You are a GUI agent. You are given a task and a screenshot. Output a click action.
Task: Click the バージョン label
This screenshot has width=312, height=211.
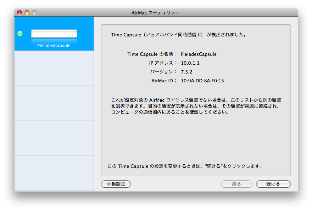tap(163, 72)
